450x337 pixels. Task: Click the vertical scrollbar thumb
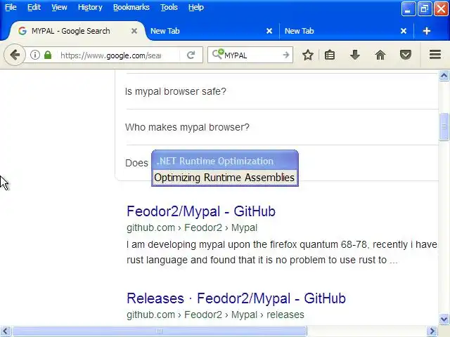click(444, 127)
